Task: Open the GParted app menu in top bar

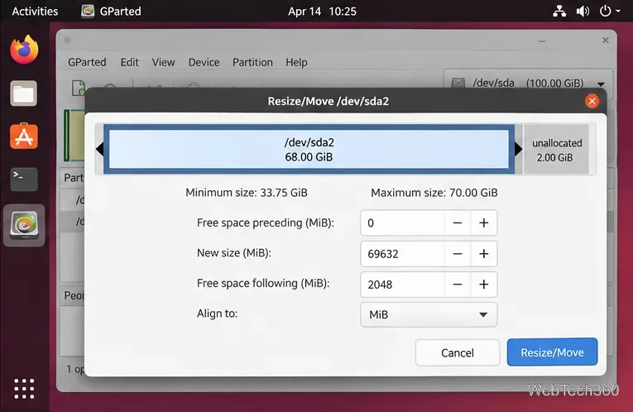Action: coord(112,11)
